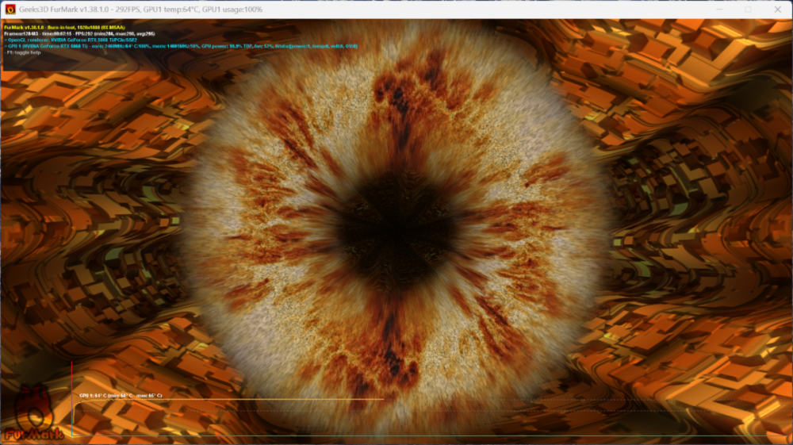Screen dimensions: 793x445
Task: Click the Frames / time / FPS stats line
Action: pyautogui.click(x=79, y=33)
